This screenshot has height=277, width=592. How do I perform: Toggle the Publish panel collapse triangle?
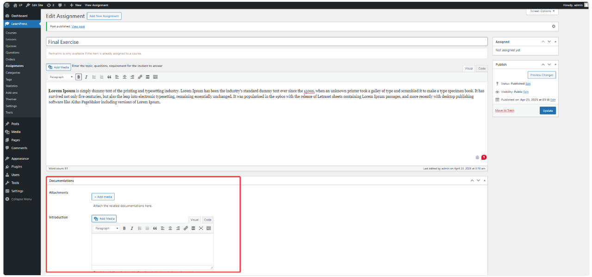[555, 64]
